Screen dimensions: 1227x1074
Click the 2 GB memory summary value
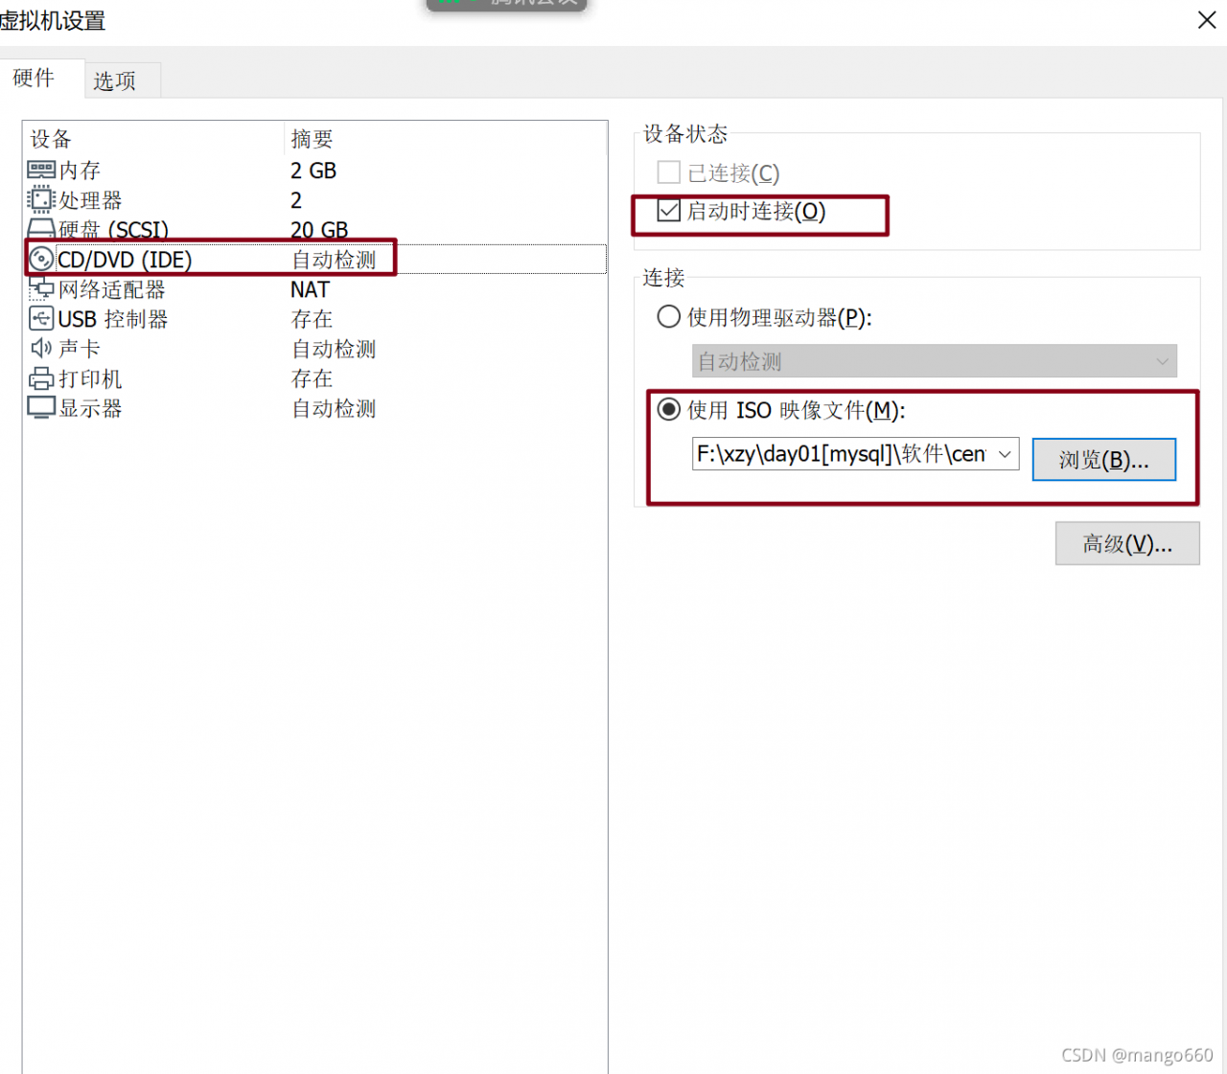point(313,171)
